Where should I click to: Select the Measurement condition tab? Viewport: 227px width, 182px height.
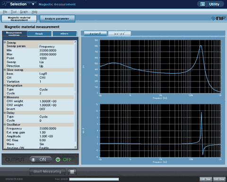(14, 34)
